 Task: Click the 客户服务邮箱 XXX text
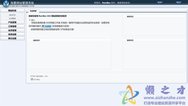[x=40, y=76]
